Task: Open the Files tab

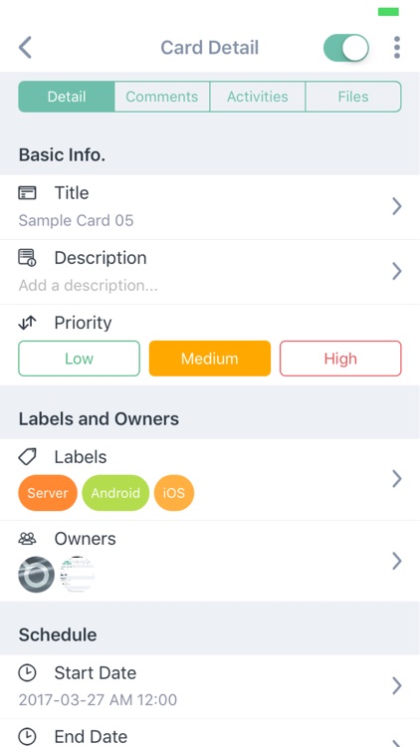Action: (353, 97)
